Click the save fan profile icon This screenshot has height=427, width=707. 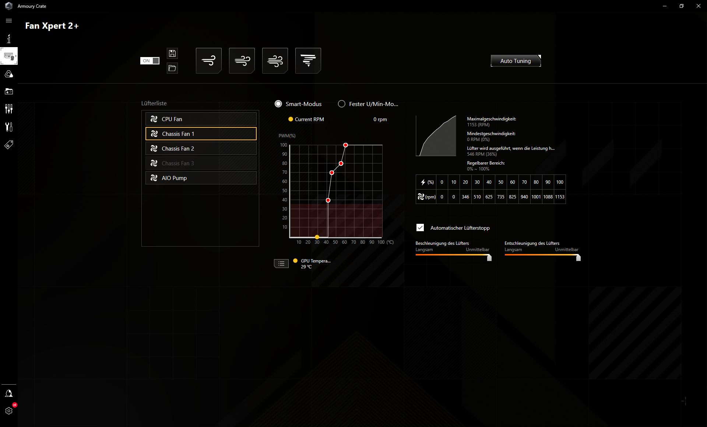pos(172,53)
